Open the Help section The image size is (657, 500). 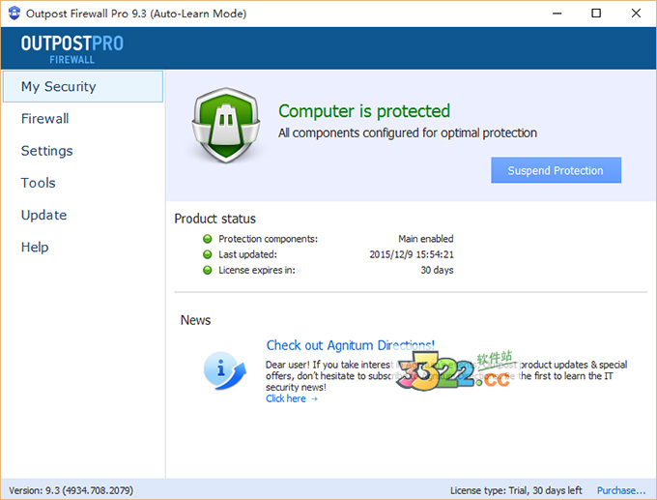pyautogui.click(x=35, y=247)
